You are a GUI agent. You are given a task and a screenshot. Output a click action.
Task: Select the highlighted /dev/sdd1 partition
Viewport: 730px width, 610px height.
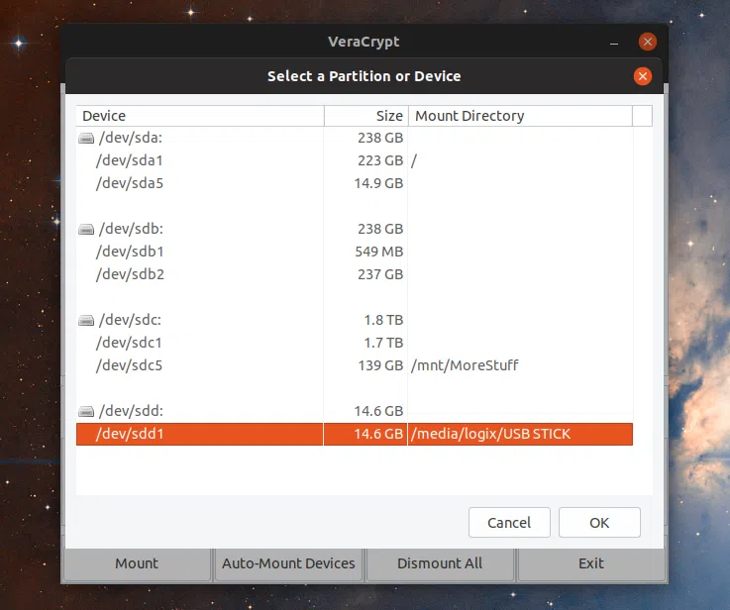click(x=355, y=434)
